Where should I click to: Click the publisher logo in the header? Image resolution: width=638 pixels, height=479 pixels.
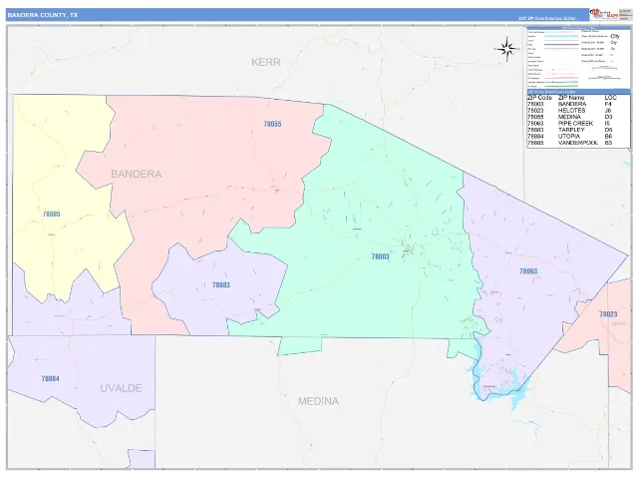[604, 14]
